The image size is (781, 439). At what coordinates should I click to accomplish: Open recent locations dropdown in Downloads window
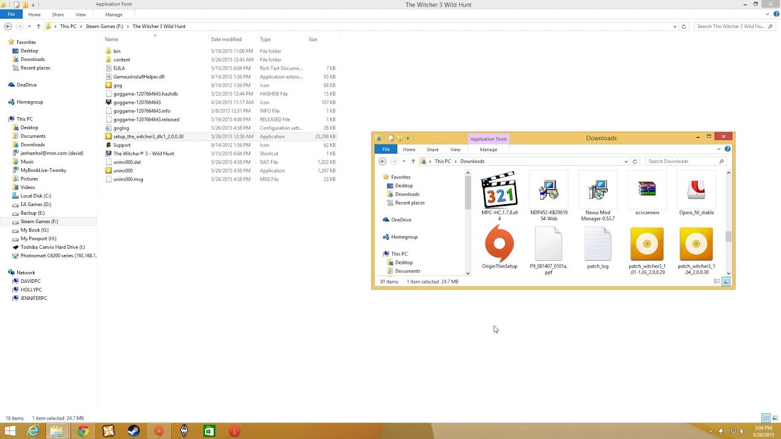(403, 162)
